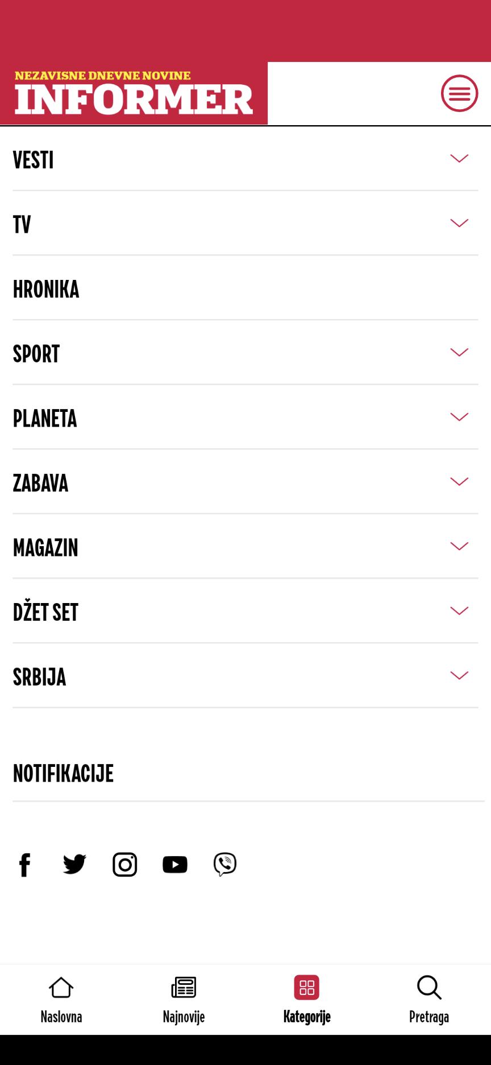This screenshot has height=1065, width=491.
Task: Select the Magazin category label
Action: coord(45,547)
